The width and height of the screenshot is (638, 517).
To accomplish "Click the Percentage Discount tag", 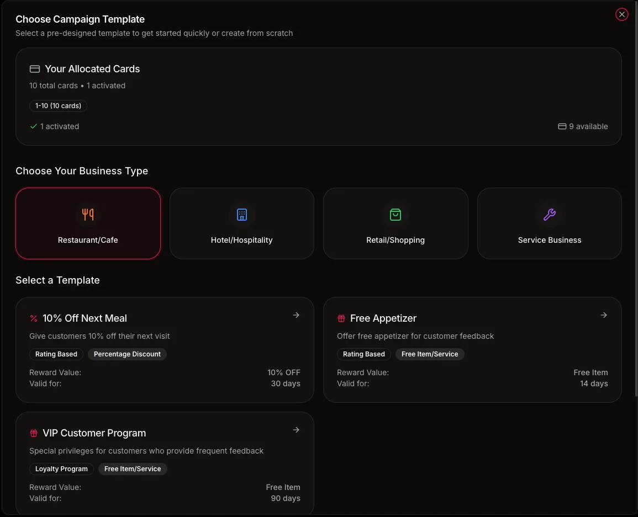I will tap(127, 354).
